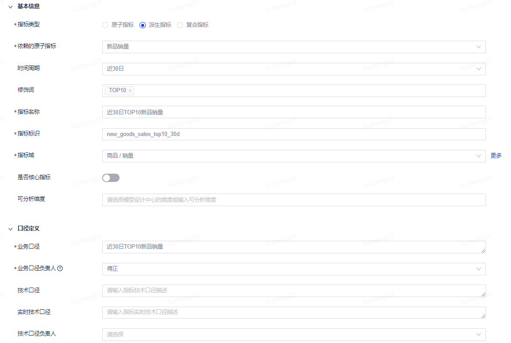
Task: Click arrow icon of 时间周期 select
Action: (479, 69)
